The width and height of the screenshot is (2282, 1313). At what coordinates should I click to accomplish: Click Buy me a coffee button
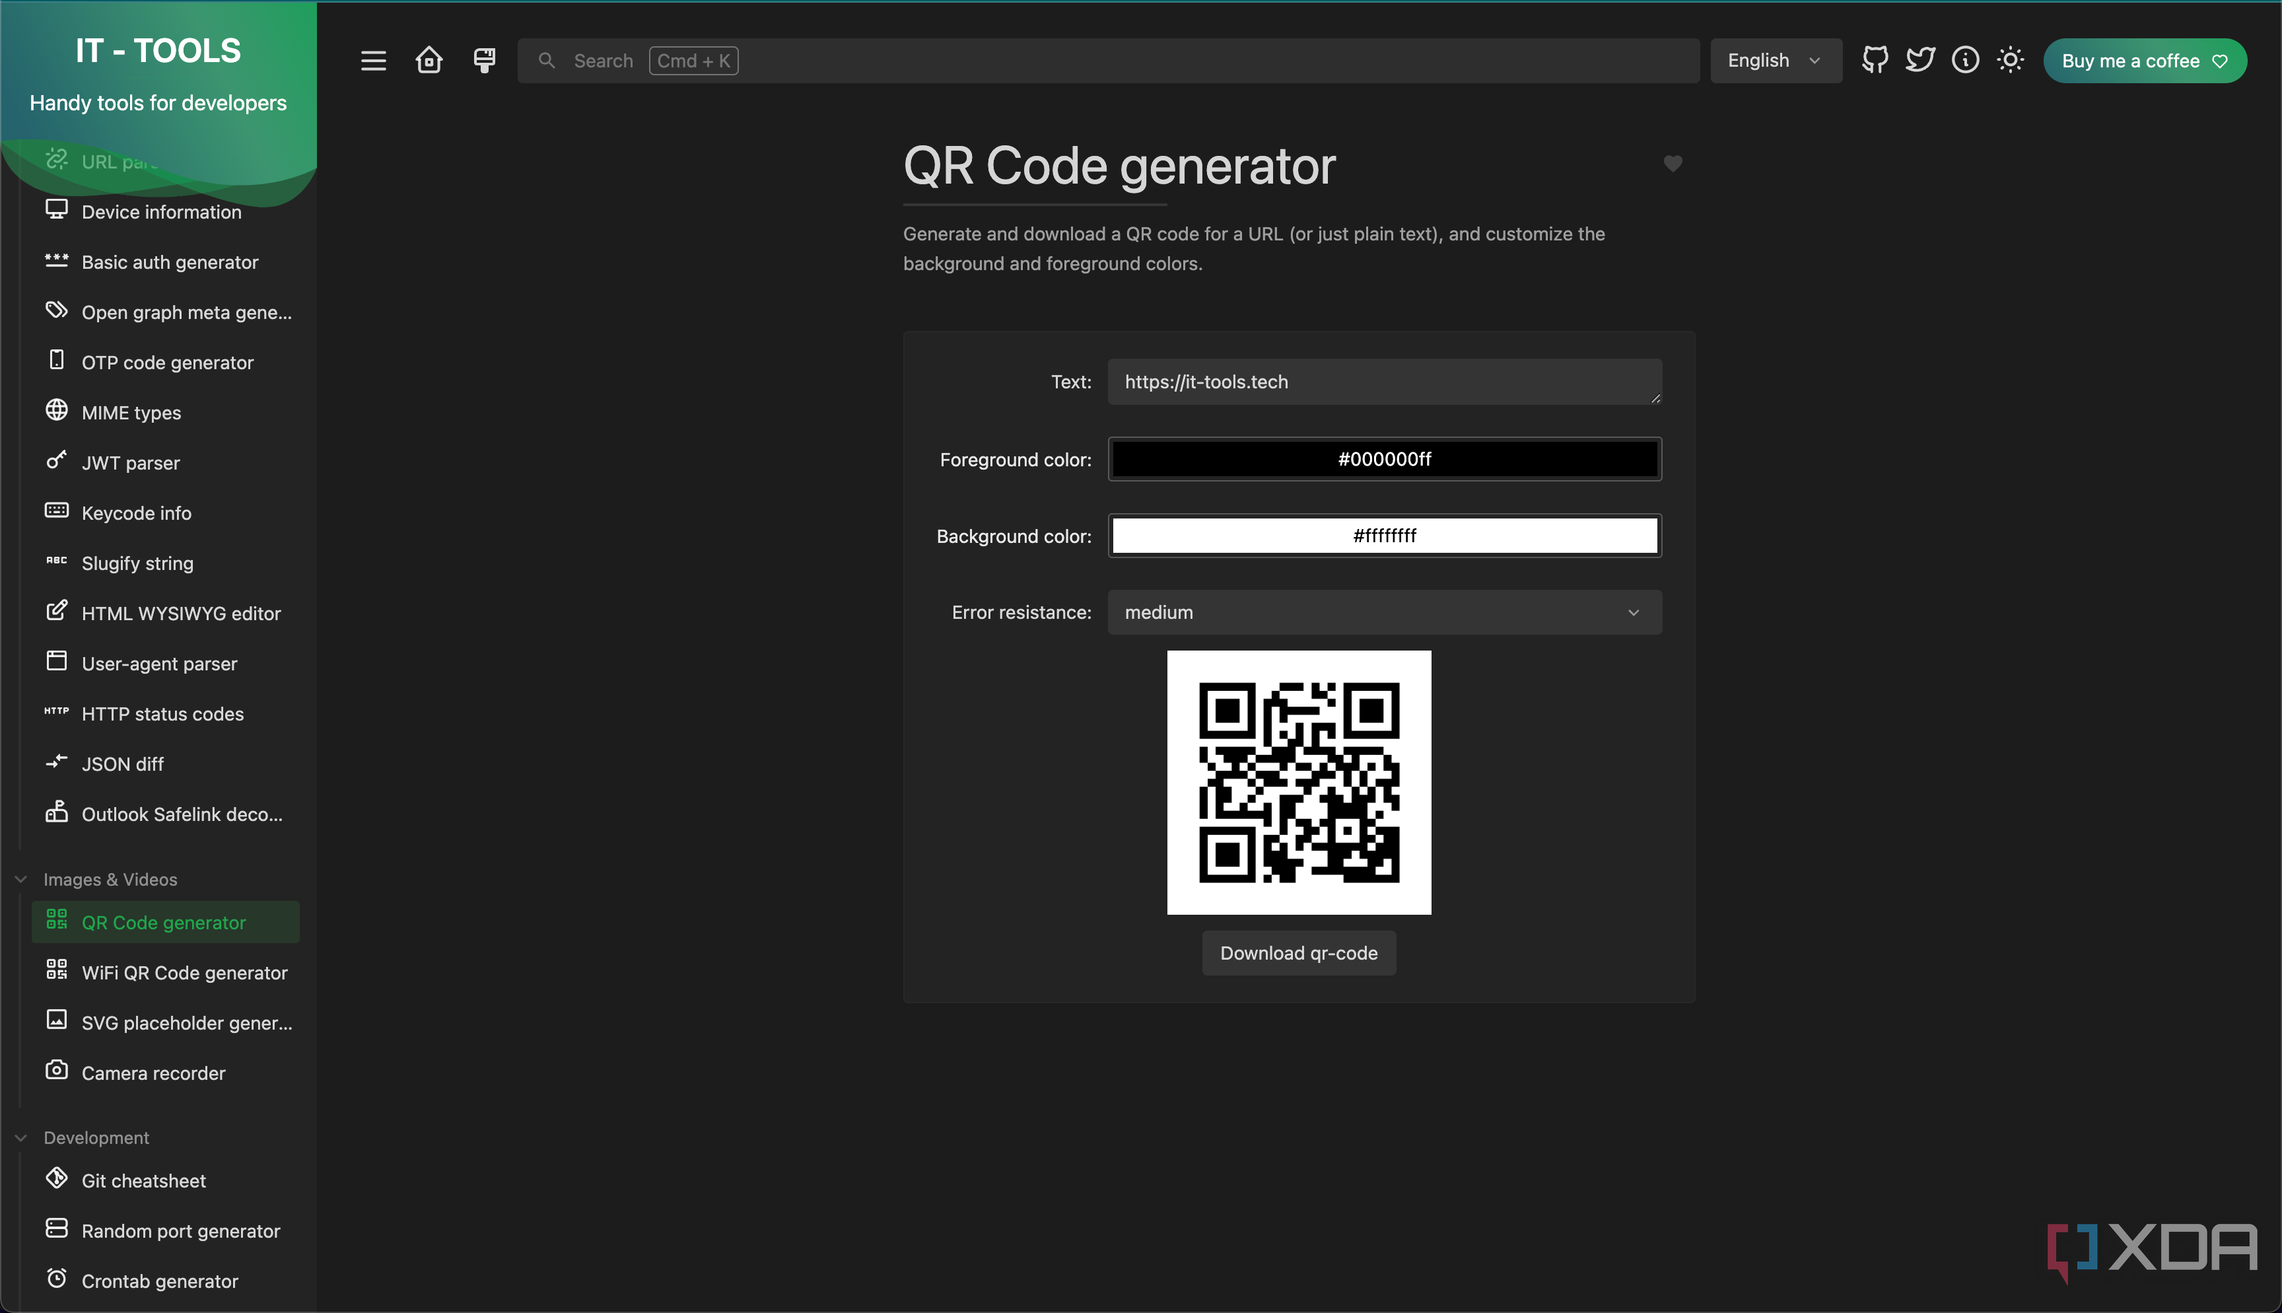click(x=2144, y=60)
